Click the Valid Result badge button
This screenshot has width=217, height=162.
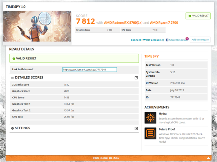(198, 16)
